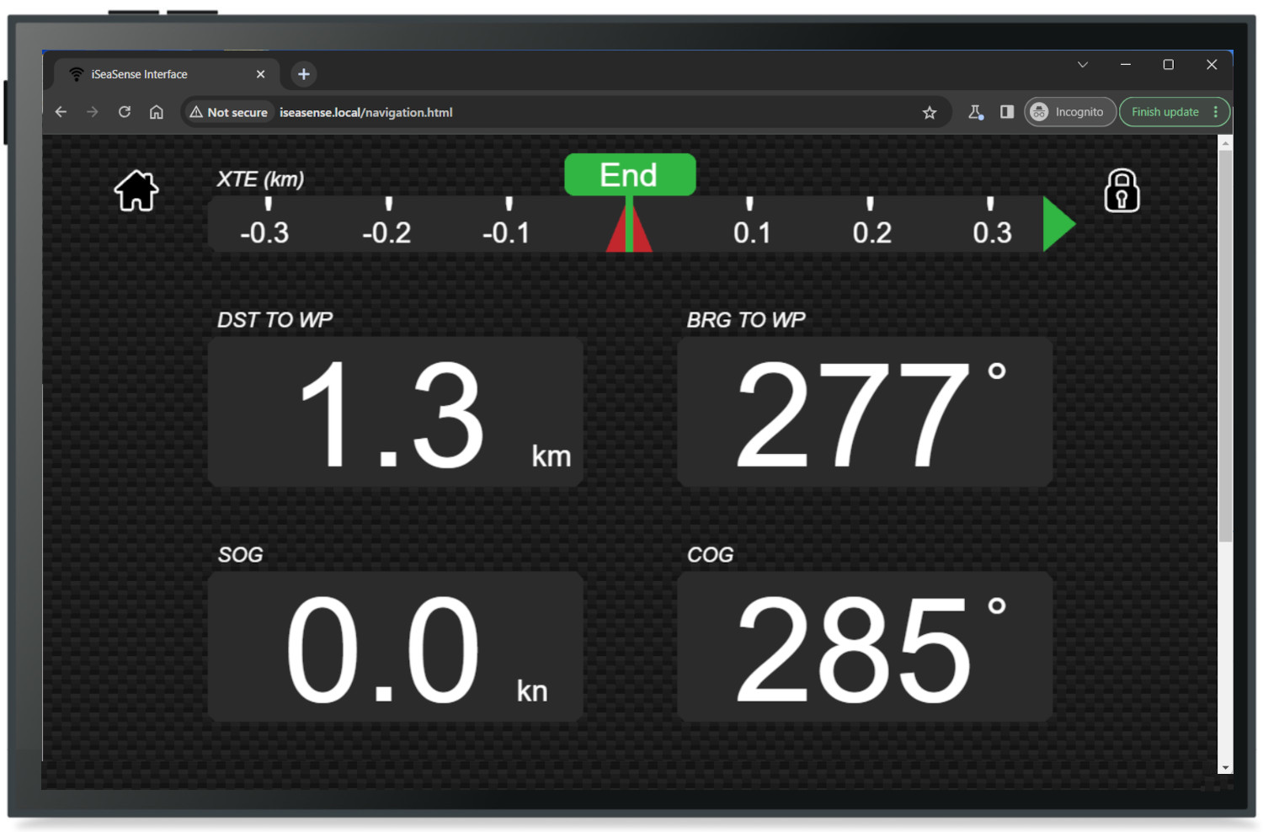Click the bookmark star in the address bar
This screenshot has width=1263, height=832.
click(930, 111)
